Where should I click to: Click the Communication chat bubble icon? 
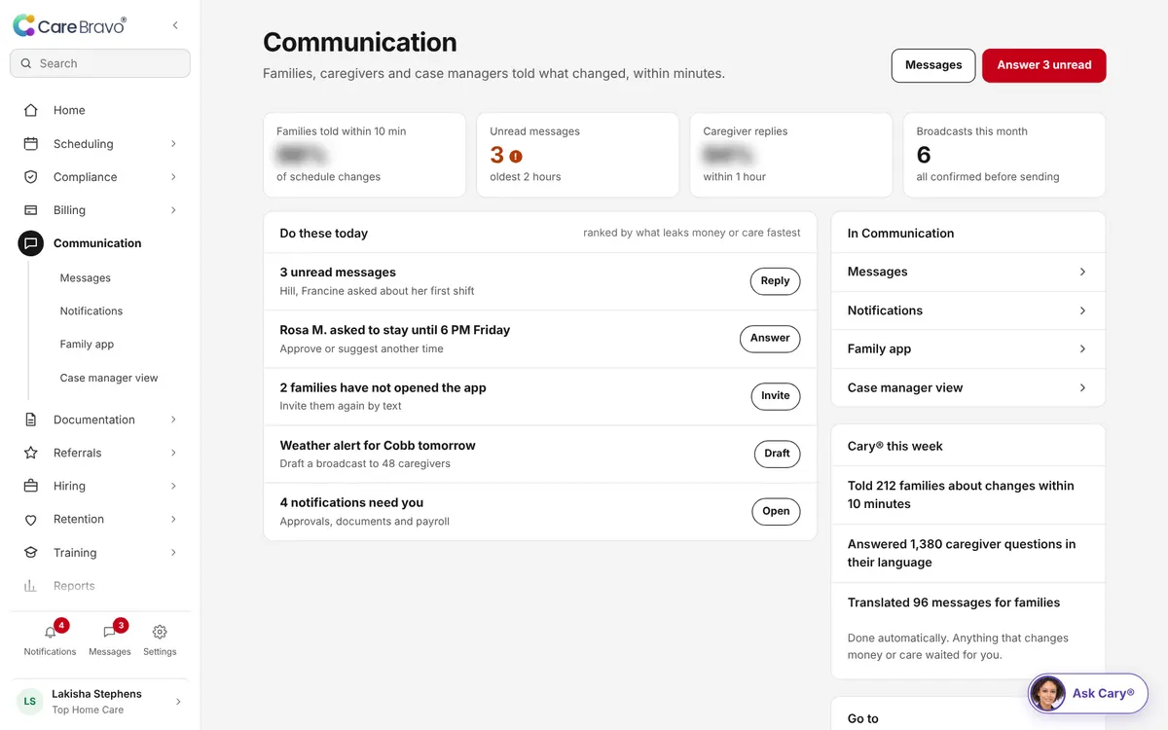coord(31,243)
